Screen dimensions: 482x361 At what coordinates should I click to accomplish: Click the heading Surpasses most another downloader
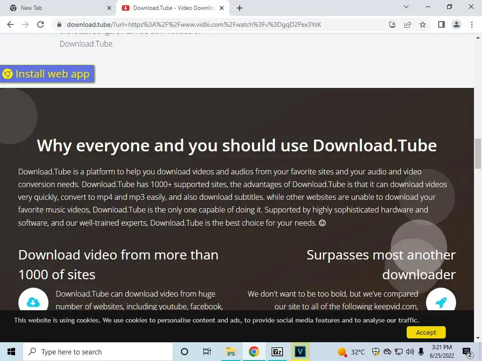(381, 265)
